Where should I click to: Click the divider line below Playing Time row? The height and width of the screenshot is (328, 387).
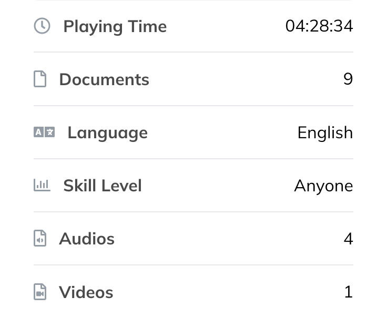(x=193, y=52)
